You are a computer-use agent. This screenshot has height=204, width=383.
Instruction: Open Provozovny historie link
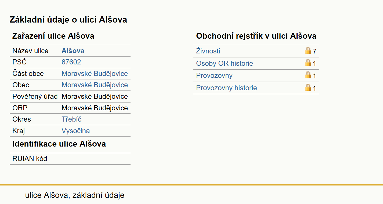(226, 88)
